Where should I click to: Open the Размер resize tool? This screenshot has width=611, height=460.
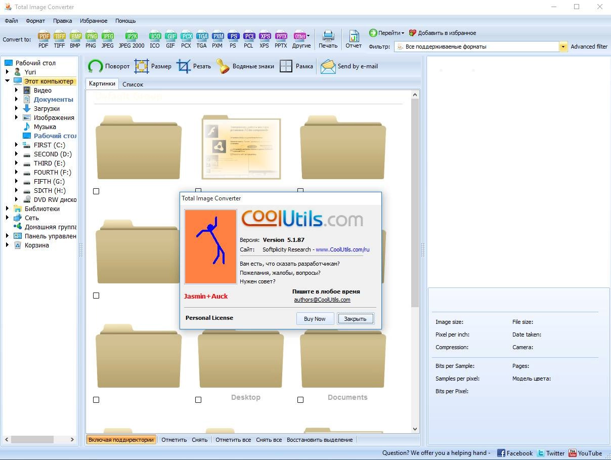[x=153, y=66]
